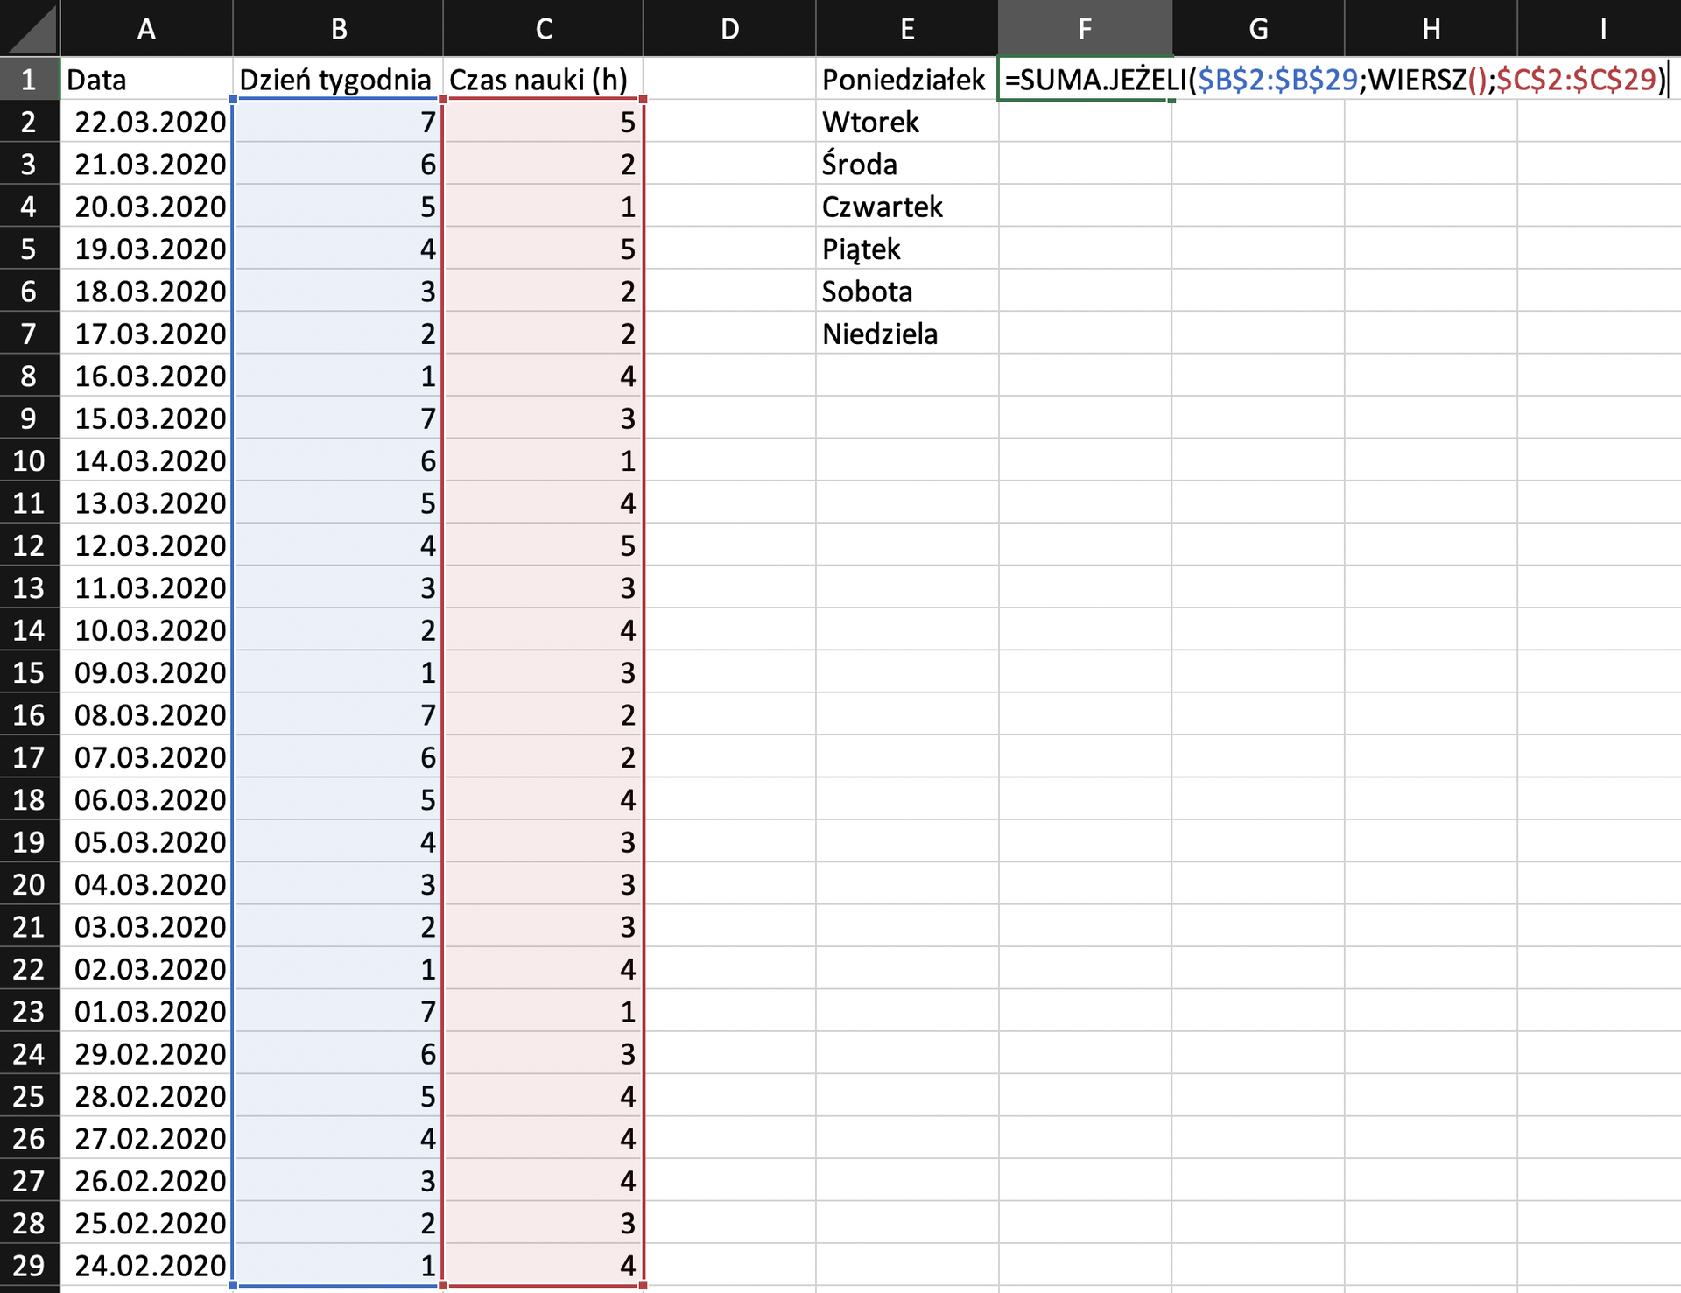This screenshot has height=1293, width=1681.
Task: Select empty cell D1
Action: [x=729, y=80]
